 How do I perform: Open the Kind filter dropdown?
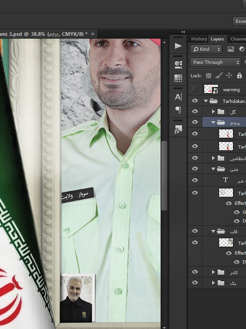point(206,49)
